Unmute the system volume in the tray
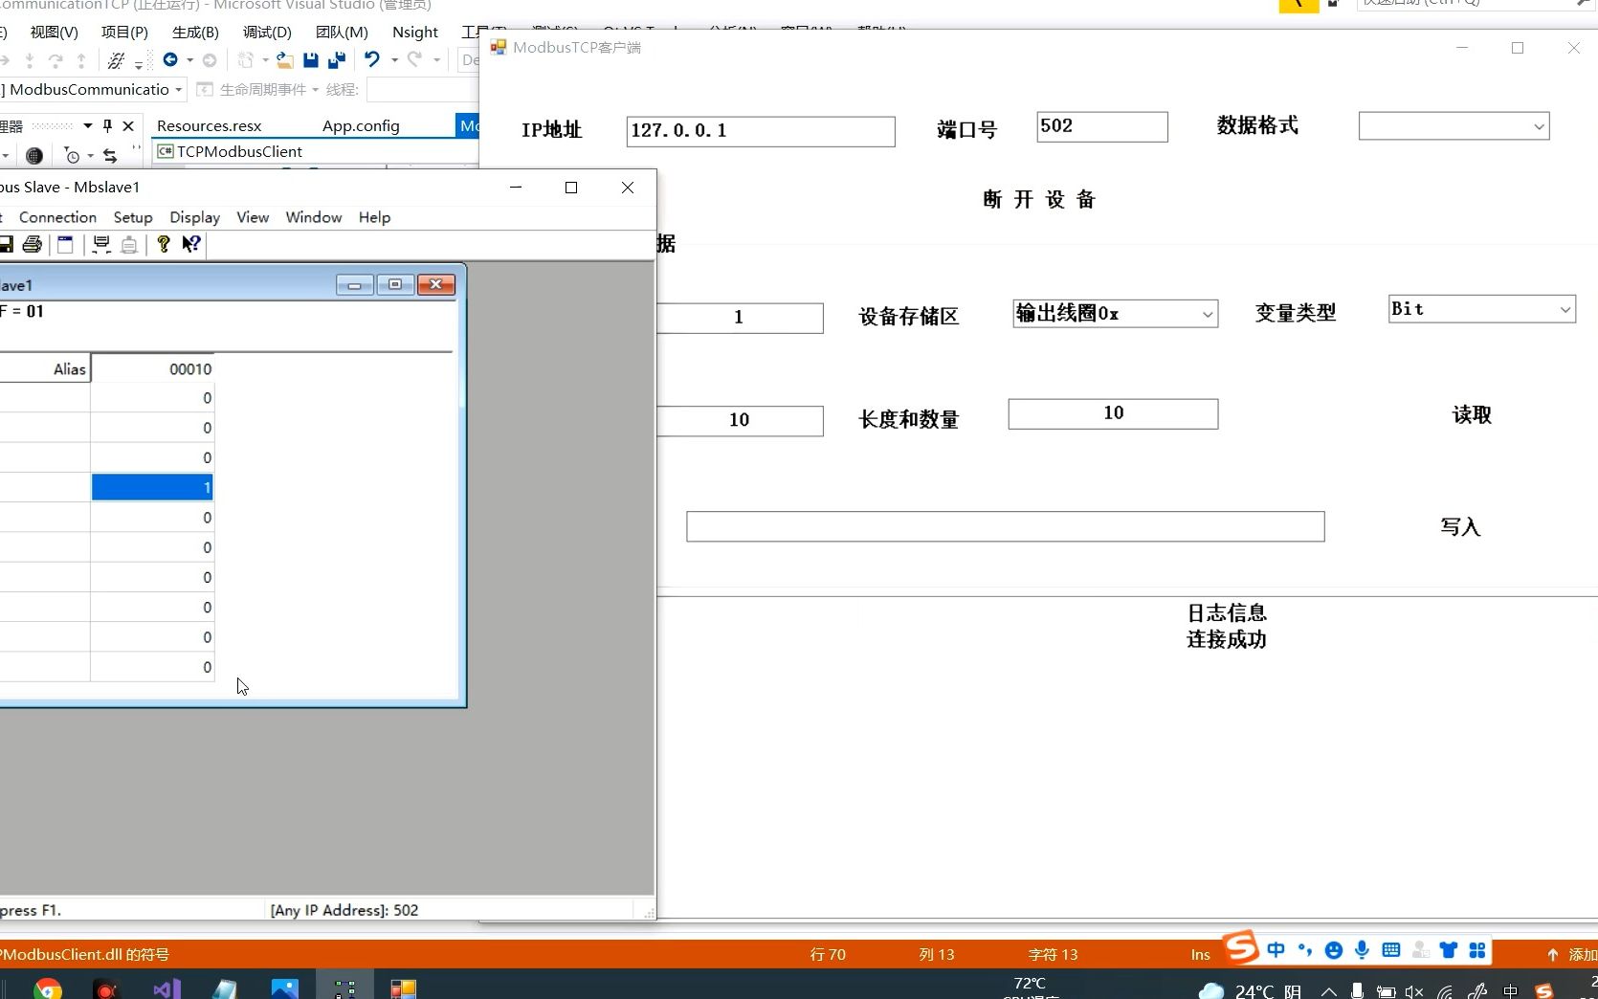This screenshot has height=999, width=1598. click(x=1413, y=991)
